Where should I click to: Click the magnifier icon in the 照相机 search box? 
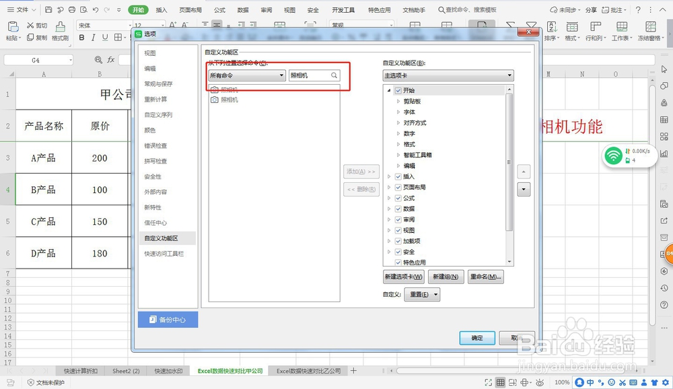pyautogui.click(x=335, y=76)
